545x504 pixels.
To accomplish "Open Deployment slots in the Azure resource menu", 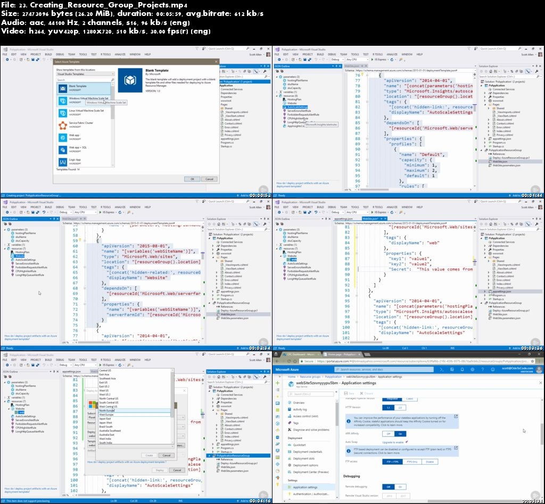I will [x=305, y=458].
